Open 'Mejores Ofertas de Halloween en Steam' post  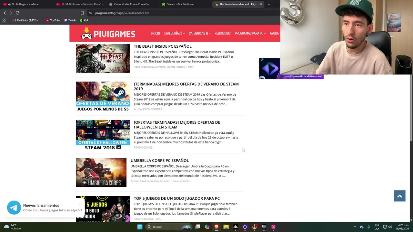(x=177, y=125)
